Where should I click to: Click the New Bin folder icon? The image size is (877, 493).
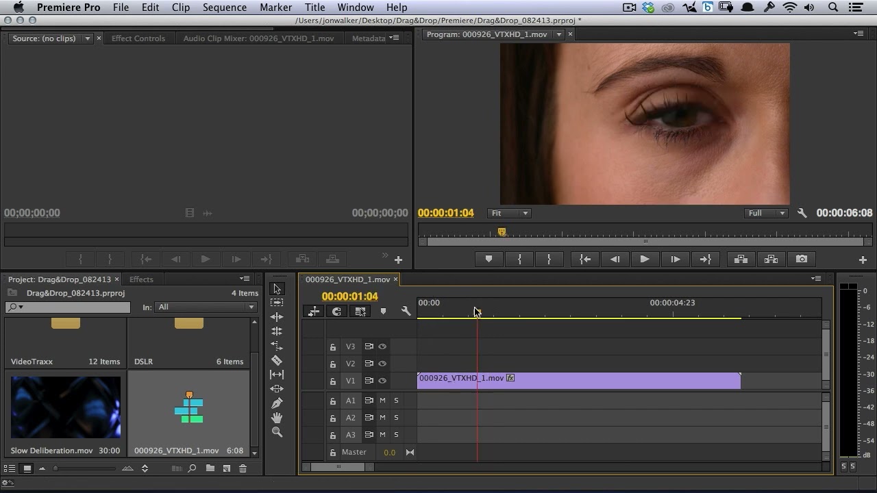(x=210, y=468)
